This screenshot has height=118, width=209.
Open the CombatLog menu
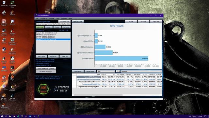click(x=43, y=18)
